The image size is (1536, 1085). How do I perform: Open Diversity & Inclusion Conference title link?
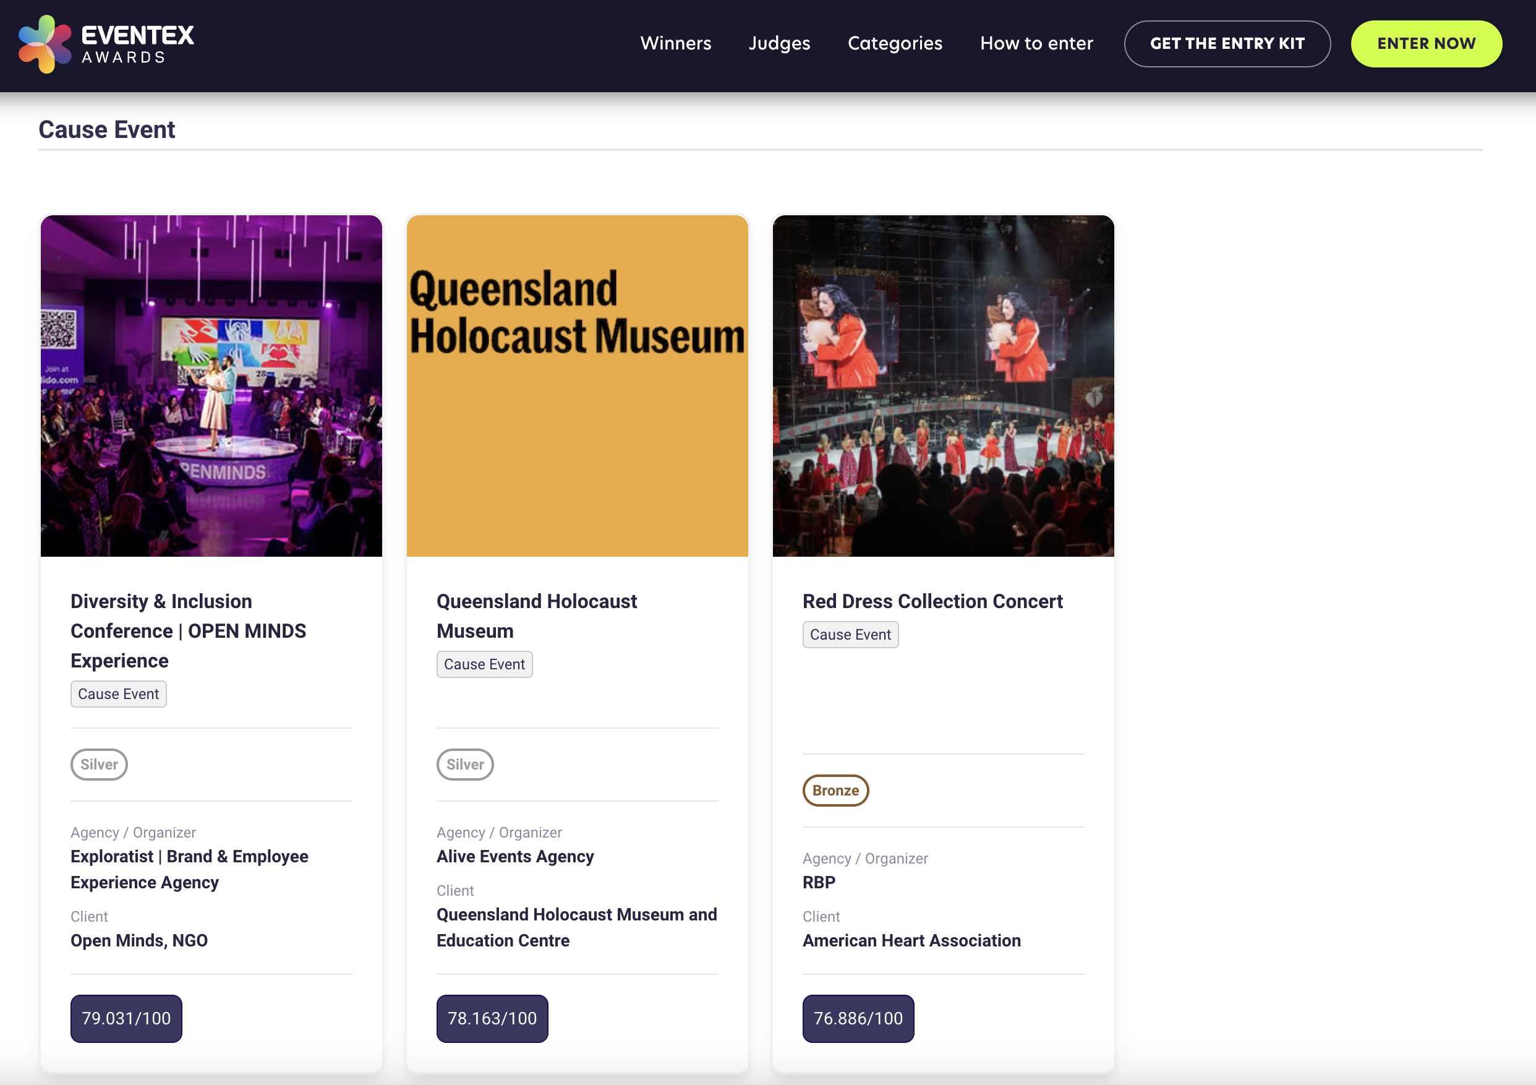(x=187, y=630)
